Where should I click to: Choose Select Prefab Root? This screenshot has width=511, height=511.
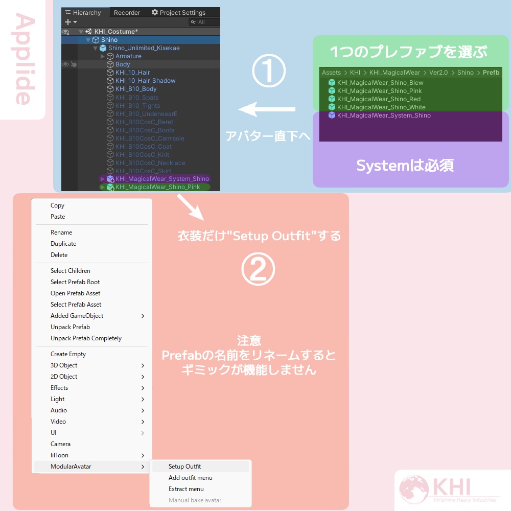pos(91,282)
